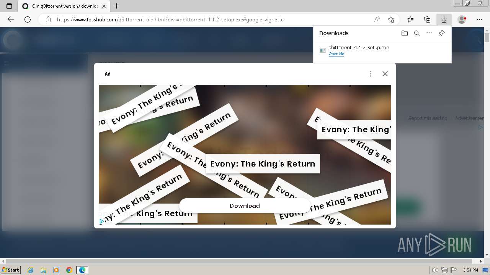The image size is (490, 275).
Task: Click the system clock 3:54 PM
Action: click(470, 270)
